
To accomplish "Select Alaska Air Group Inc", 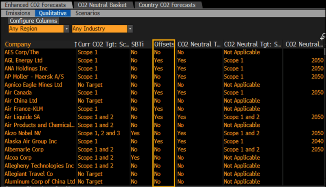I will pos(31,141).
